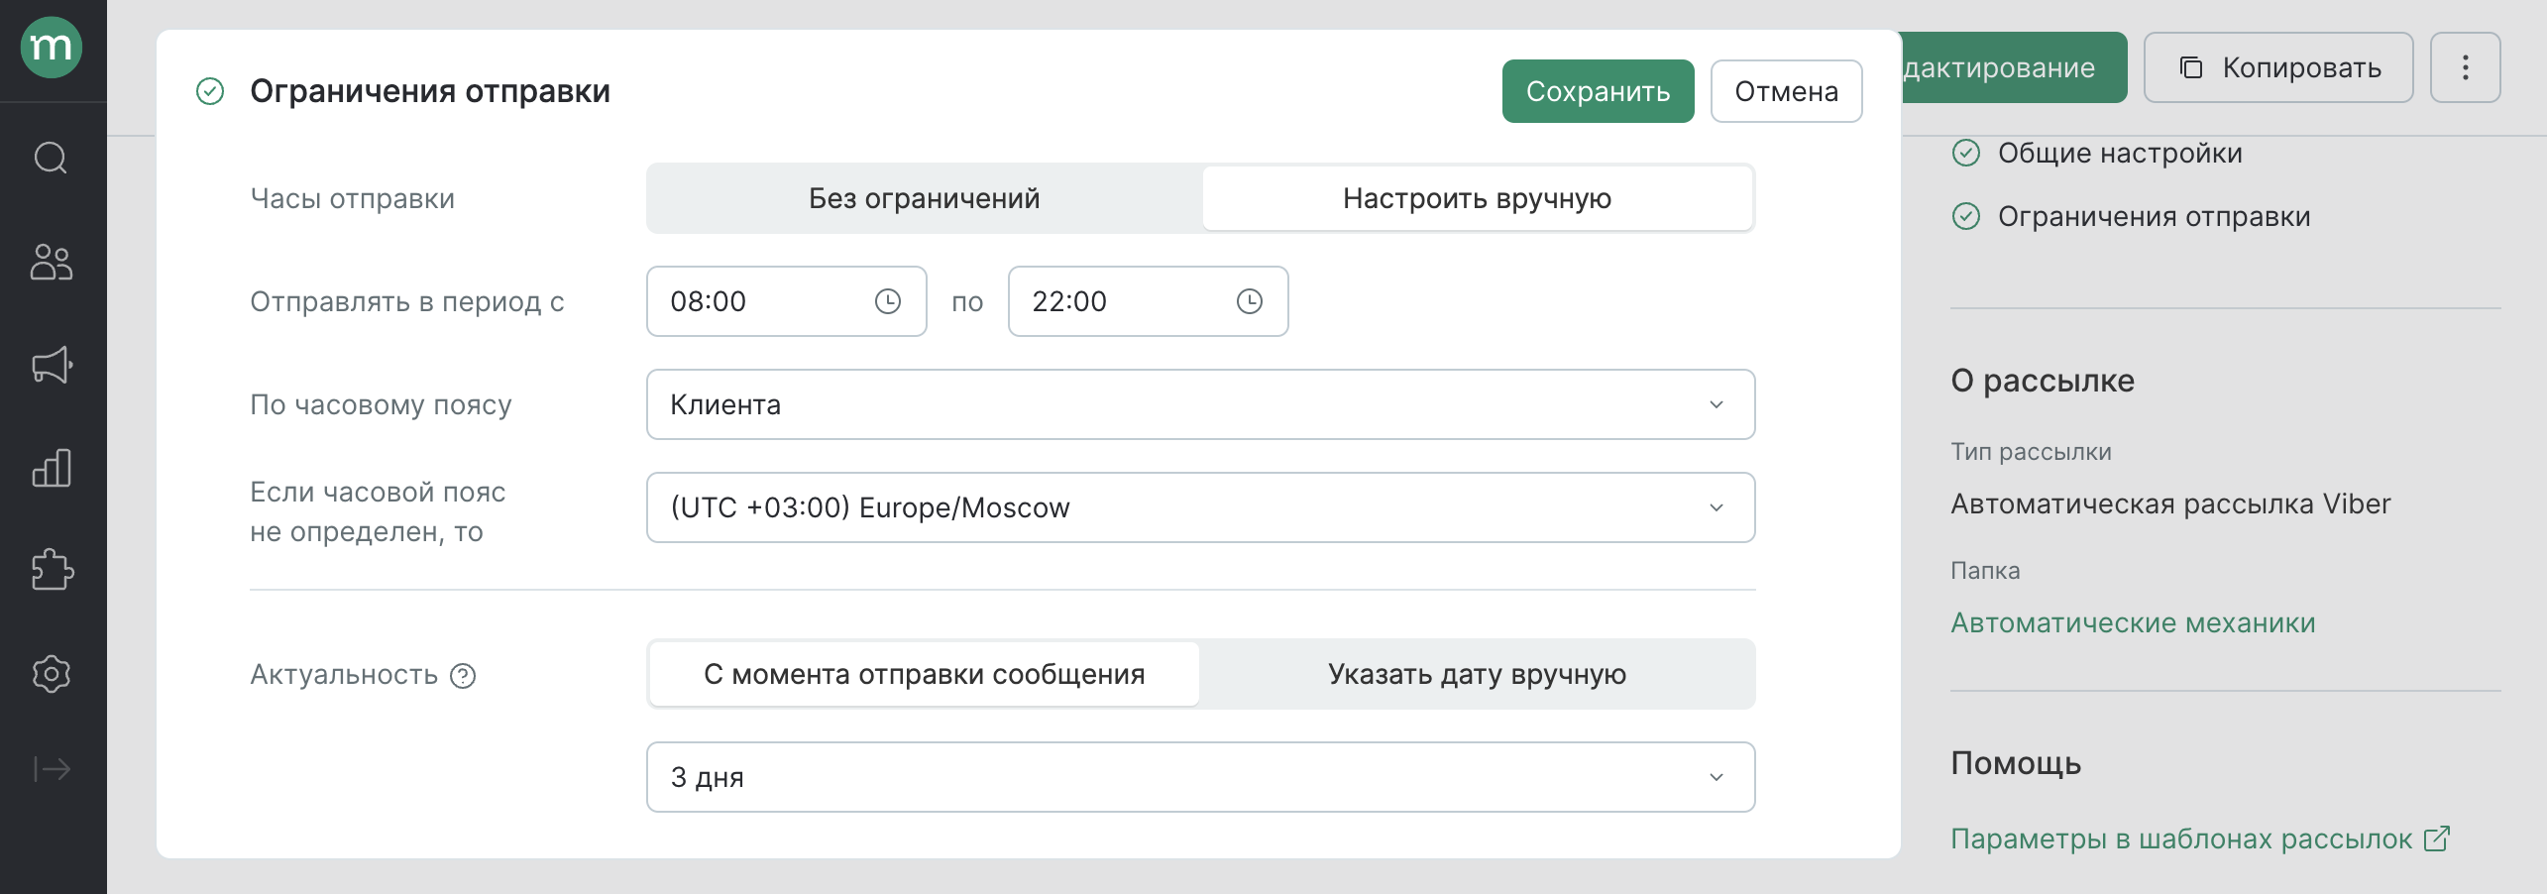2547x894 pixels.
Task: Click the green Mindbox logo icon
Action: coord(52,47)
